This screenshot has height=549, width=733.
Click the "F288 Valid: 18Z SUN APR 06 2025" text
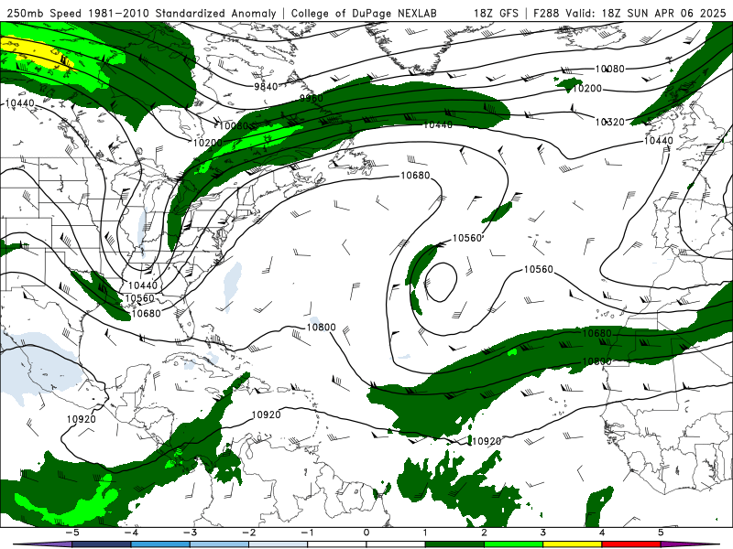click(629, 13)
